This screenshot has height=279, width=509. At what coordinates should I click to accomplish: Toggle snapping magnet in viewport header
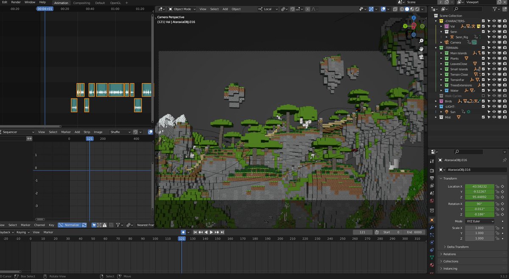coord(292,9)
